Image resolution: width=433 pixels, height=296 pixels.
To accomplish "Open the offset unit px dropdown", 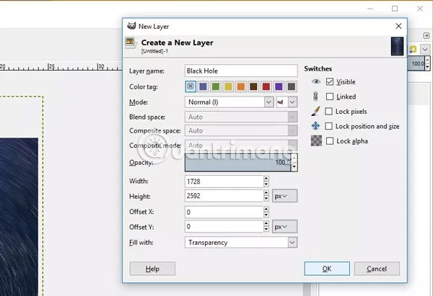I will point(285,227).
